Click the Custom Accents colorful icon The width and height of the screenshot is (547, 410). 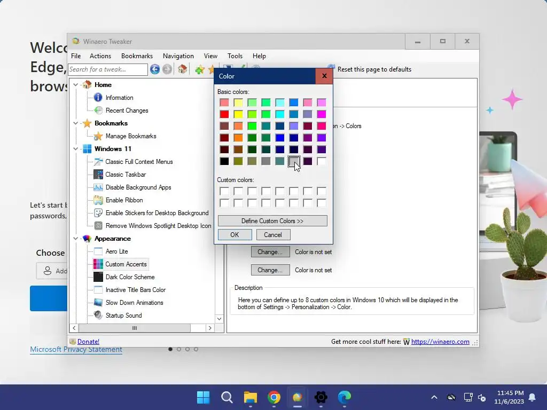pyautogui.click(x=98, y=264)
